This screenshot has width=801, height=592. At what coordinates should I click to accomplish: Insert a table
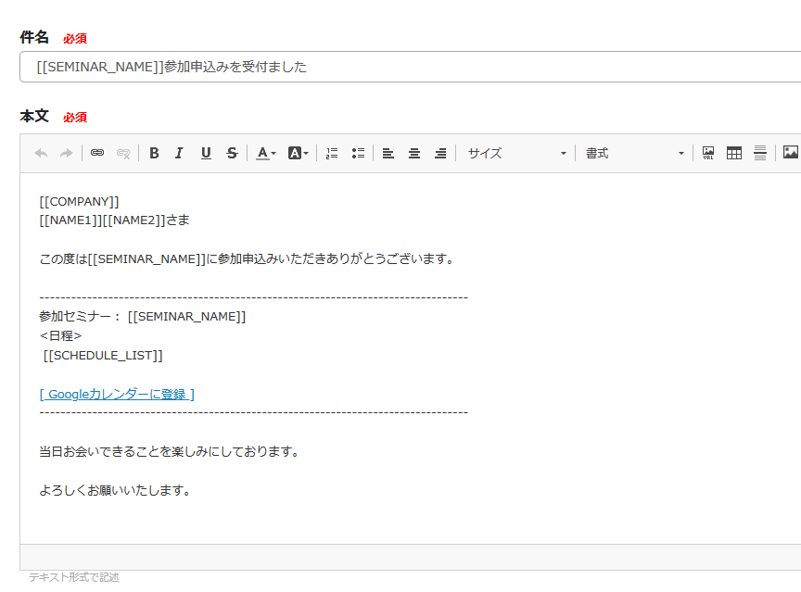(x=734, y=153)
